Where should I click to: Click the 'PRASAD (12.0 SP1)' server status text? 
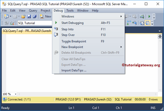coord(68,99)
